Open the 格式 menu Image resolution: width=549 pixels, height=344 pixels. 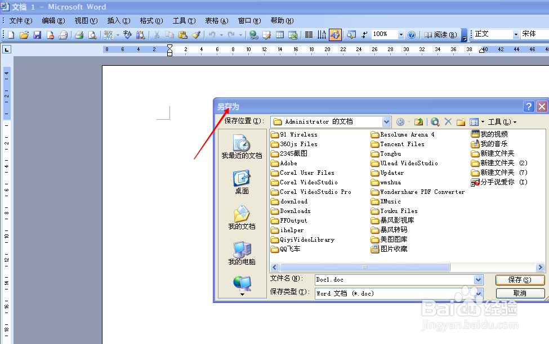click(x=151, y=21)
